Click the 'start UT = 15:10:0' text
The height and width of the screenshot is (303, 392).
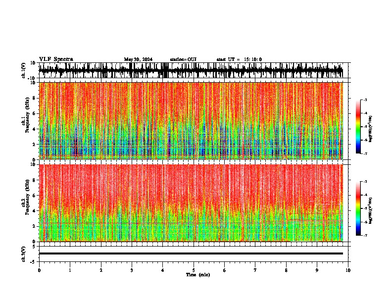click(239, 59)
